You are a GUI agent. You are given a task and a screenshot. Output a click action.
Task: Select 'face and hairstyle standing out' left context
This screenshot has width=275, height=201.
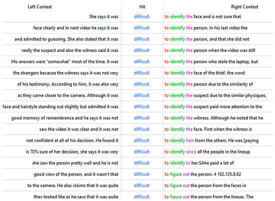click(x=60, y=106)
